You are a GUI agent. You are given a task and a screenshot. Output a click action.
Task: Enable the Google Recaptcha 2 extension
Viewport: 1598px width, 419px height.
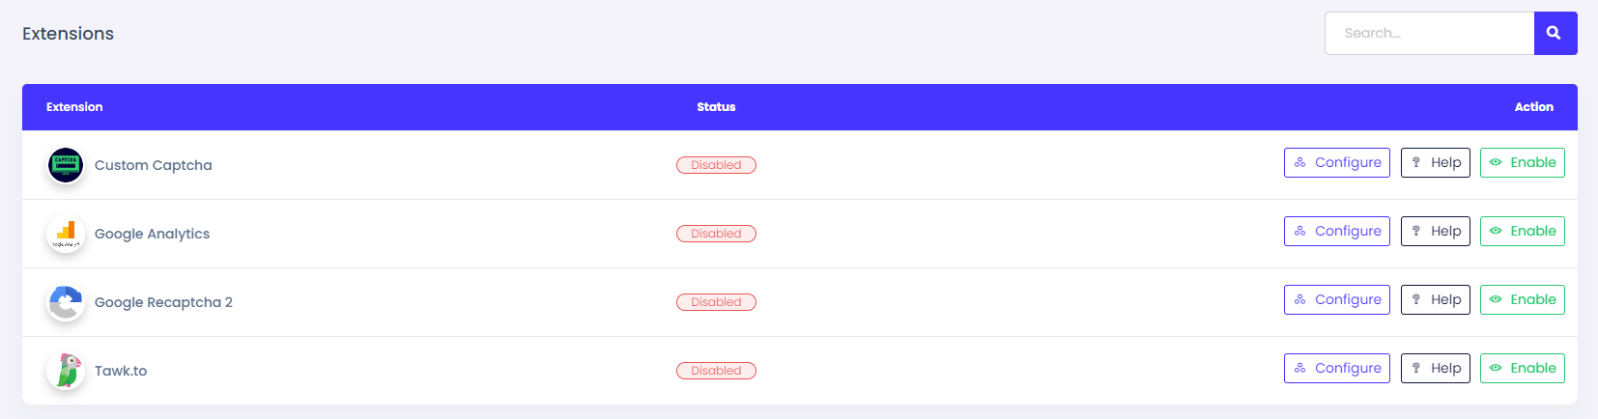pos(1522,300)
